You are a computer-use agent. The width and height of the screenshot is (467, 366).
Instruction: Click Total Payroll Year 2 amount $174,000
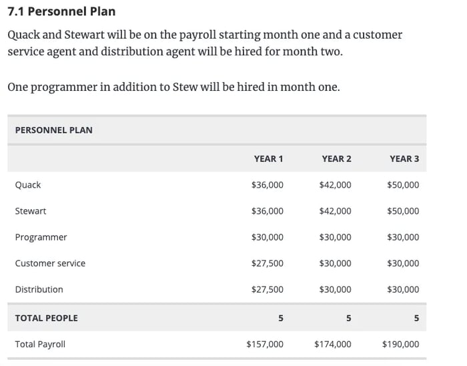(x=332, y=344)
